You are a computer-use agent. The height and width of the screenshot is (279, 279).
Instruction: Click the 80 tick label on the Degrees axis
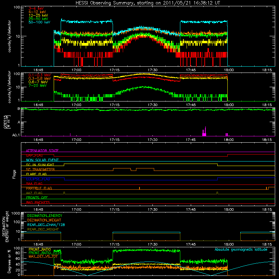(18, 253)
